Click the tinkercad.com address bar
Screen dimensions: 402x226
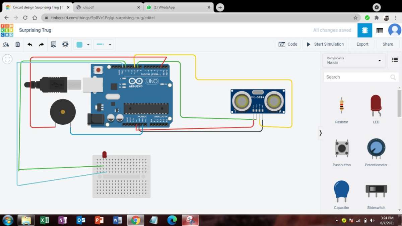click(x=201, y=17)
